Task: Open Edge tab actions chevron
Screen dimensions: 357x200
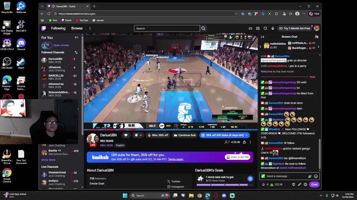Action: (x=42, y=6)
